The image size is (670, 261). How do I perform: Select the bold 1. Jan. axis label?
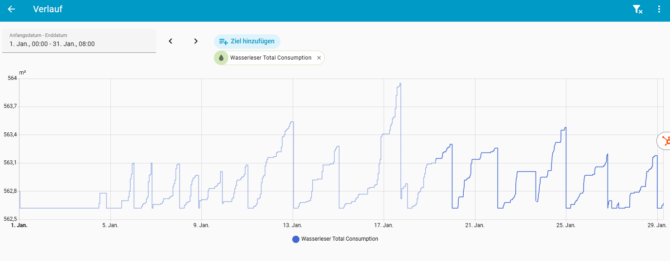(19, 225)
